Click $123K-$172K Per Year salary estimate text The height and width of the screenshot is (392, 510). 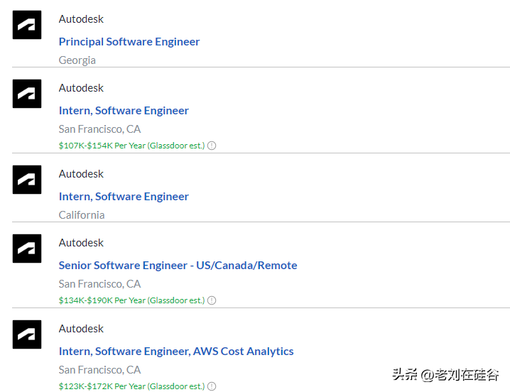point(131,386)
